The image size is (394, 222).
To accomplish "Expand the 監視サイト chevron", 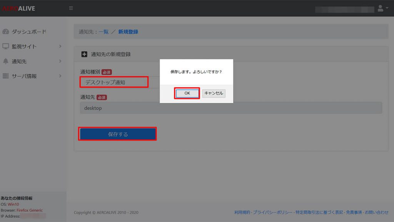I will click(x=60, y=46).
